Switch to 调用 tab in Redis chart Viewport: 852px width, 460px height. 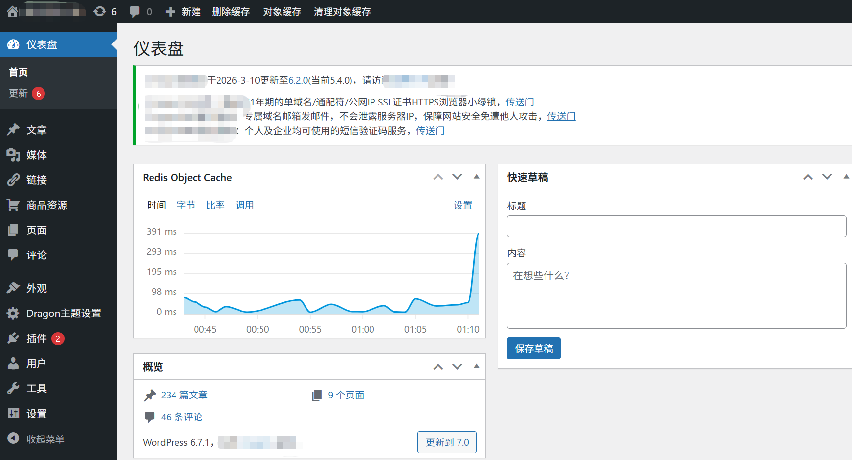244,205
